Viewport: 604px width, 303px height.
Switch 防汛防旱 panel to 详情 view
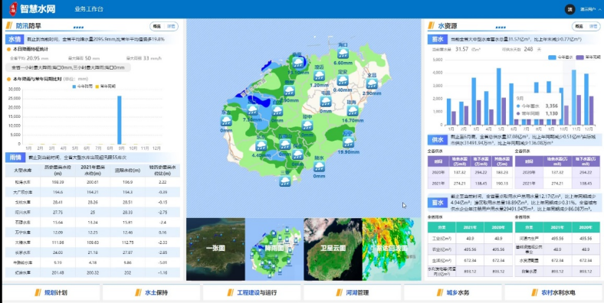point(171,27)
